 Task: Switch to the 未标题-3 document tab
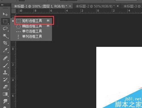pyautogui.click(x=131, y=6)
